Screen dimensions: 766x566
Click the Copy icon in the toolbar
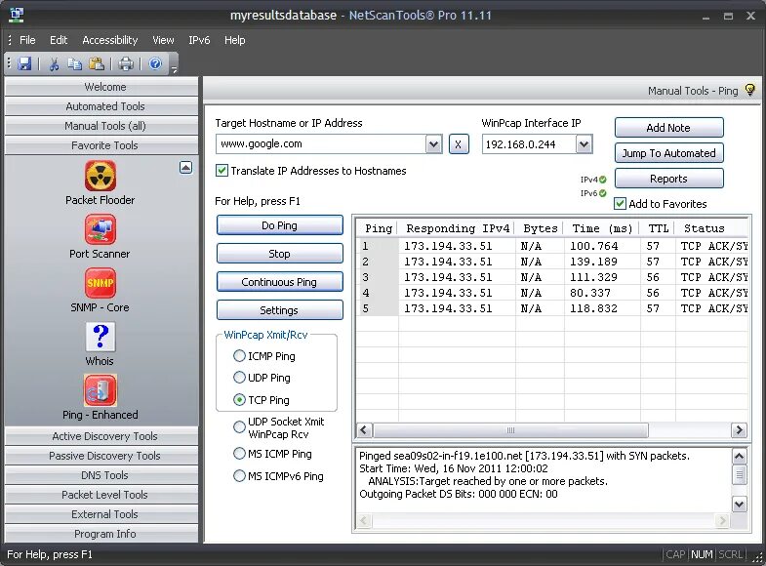(x=75, y=63)
